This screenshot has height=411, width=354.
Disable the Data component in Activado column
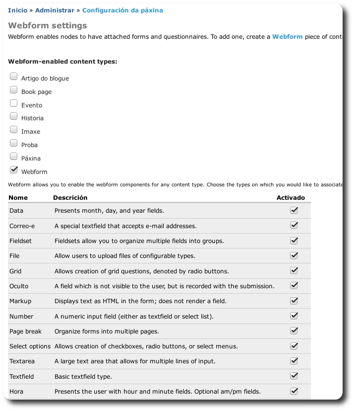tap(294, 210)
